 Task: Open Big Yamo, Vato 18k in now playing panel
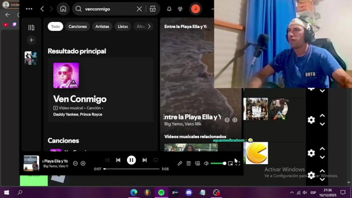coord(183,124)
